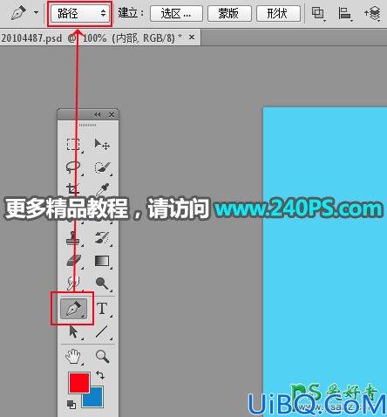Image resolution: width=387 pixels, height=417 pixels.
Task: Open the blue background color picker
Action: point(96,400)
